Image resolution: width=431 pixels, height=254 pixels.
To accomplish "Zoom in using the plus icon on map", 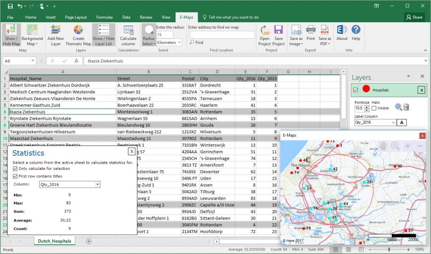I will (x=407, y=146).
